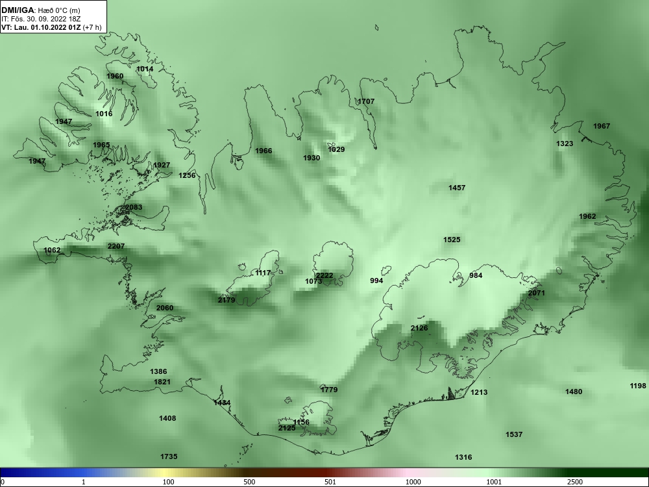This screenshot has height=487, width=649.
Task: Click the map value 1316
Action: point(463,458)
